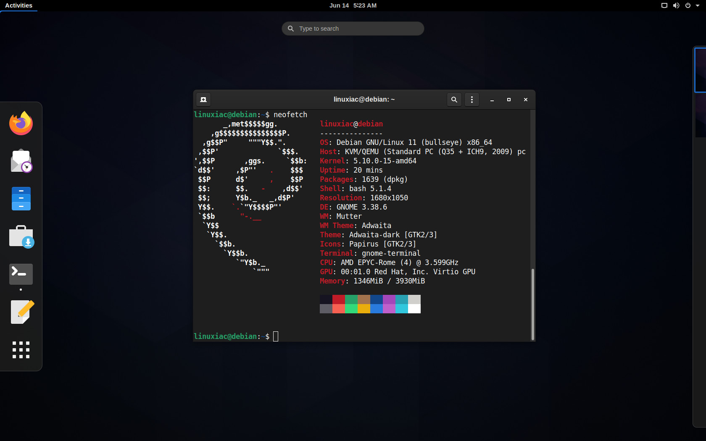Click the red linuxiac@debian header

click(x=351, y=124)
